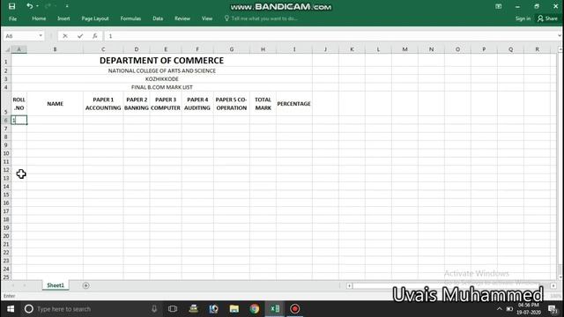Click the Insert Function fx icon
564x317 pixels.
tap(94, 36)
